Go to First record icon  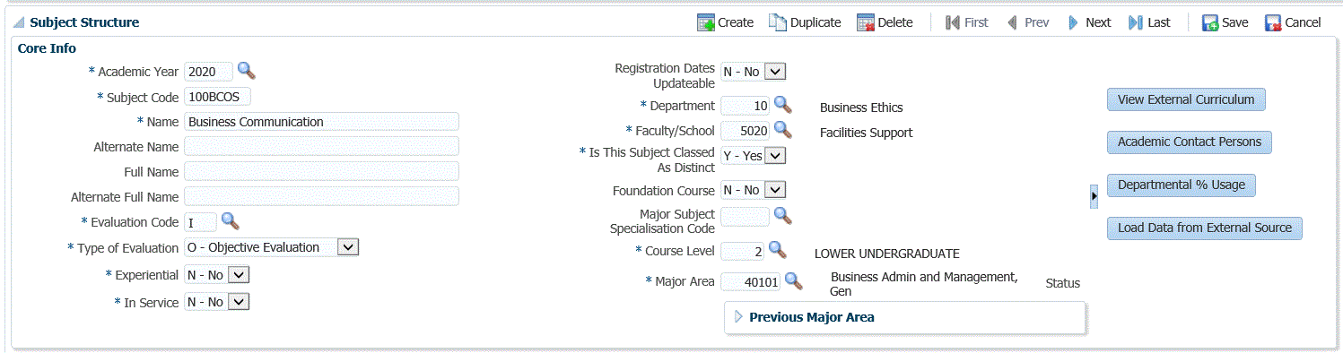click(x=953, y=22)
